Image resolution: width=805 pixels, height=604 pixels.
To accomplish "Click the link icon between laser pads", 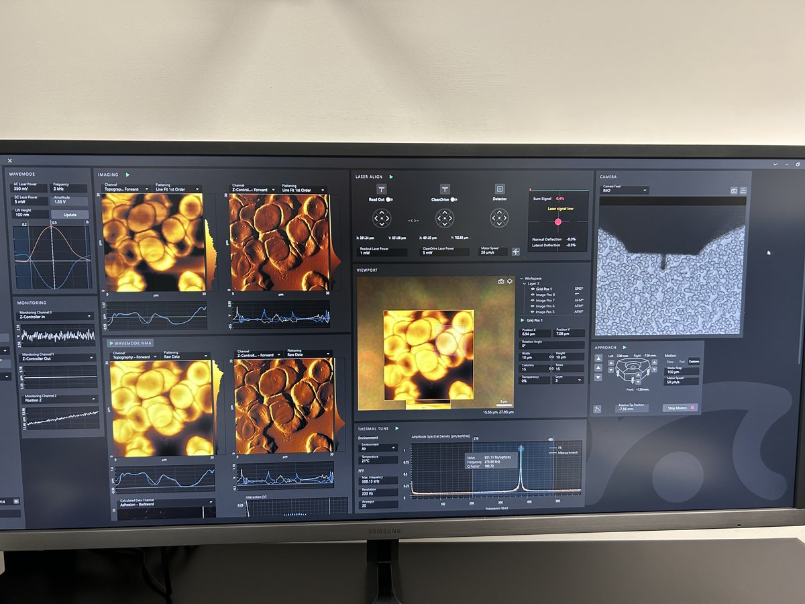I will [x=413, y=220].
